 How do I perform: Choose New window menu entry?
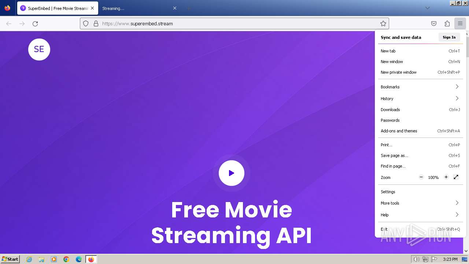(x=420, y=62)
